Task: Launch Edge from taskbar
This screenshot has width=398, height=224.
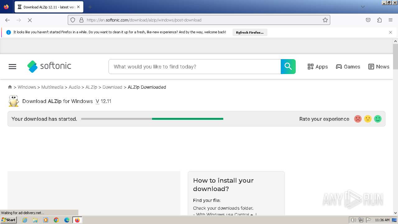Action: (x=67, y=220)
